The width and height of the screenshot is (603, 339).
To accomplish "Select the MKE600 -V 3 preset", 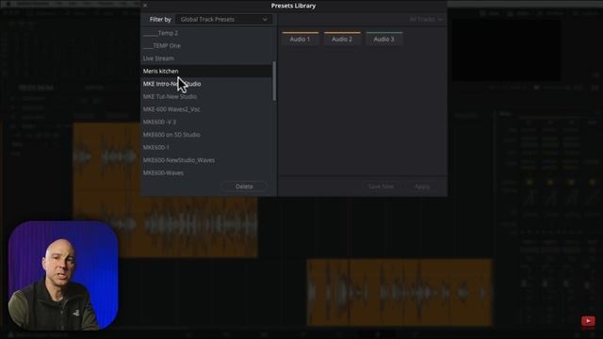I will click(207, 121).
